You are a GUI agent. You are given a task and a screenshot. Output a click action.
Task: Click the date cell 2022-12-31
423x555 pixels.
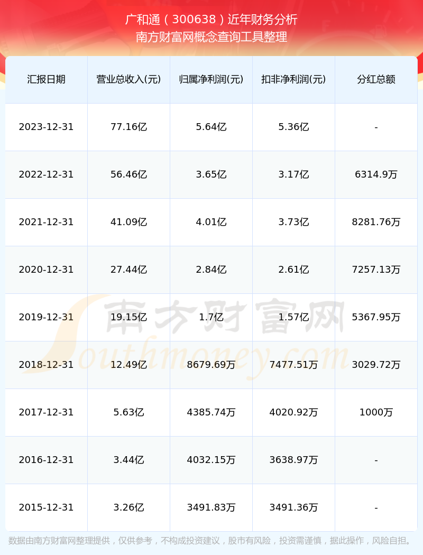[47, 174]
